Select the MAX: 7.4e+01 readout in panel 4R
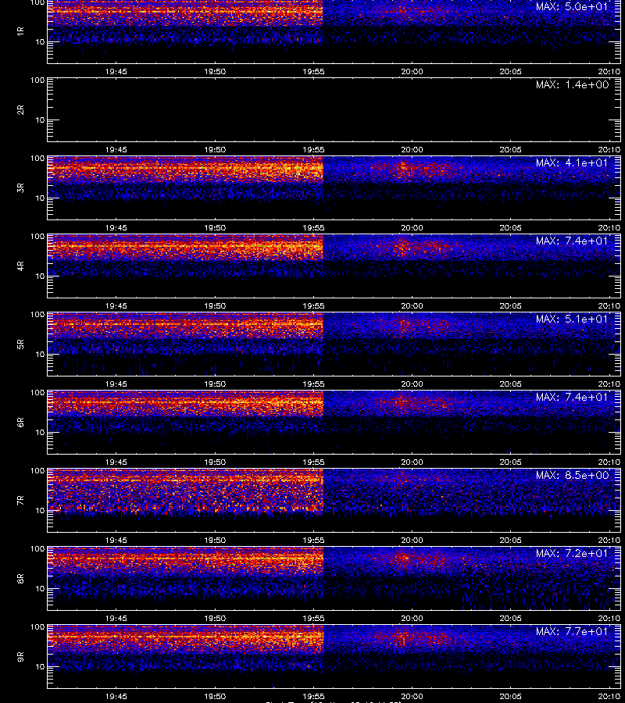The width and height of the screenshot is (625, 703). (x=572, y=241)
